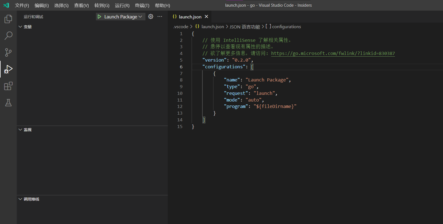Close the launch.json tab
This screenshot has height=224, width=443.
(206, 17)
